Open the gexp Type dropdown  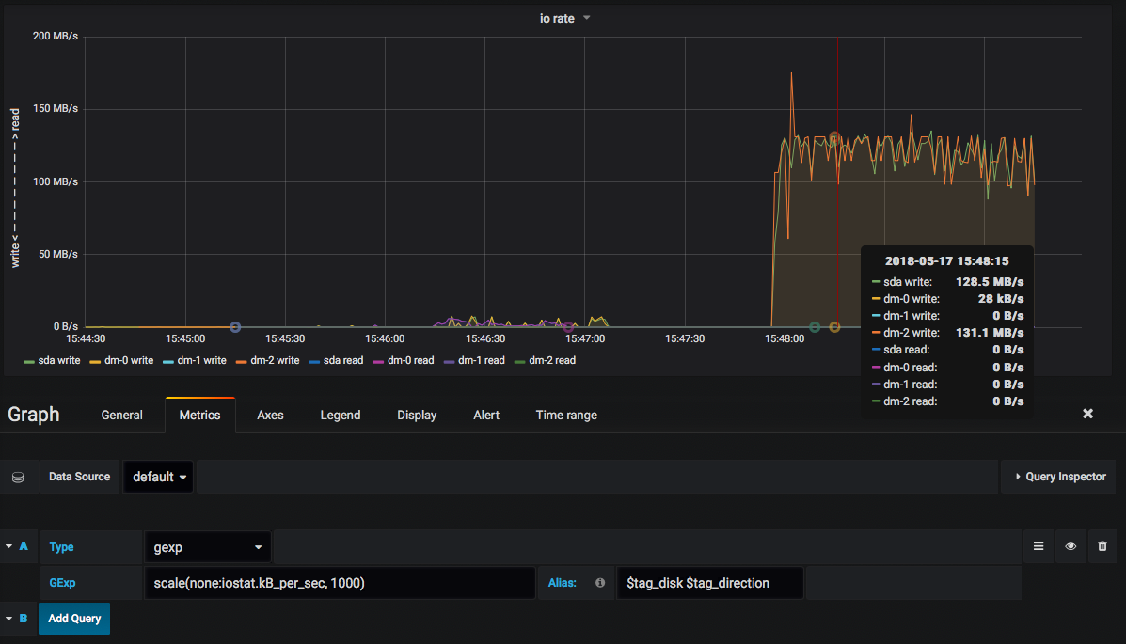click(x=208, y=546)
